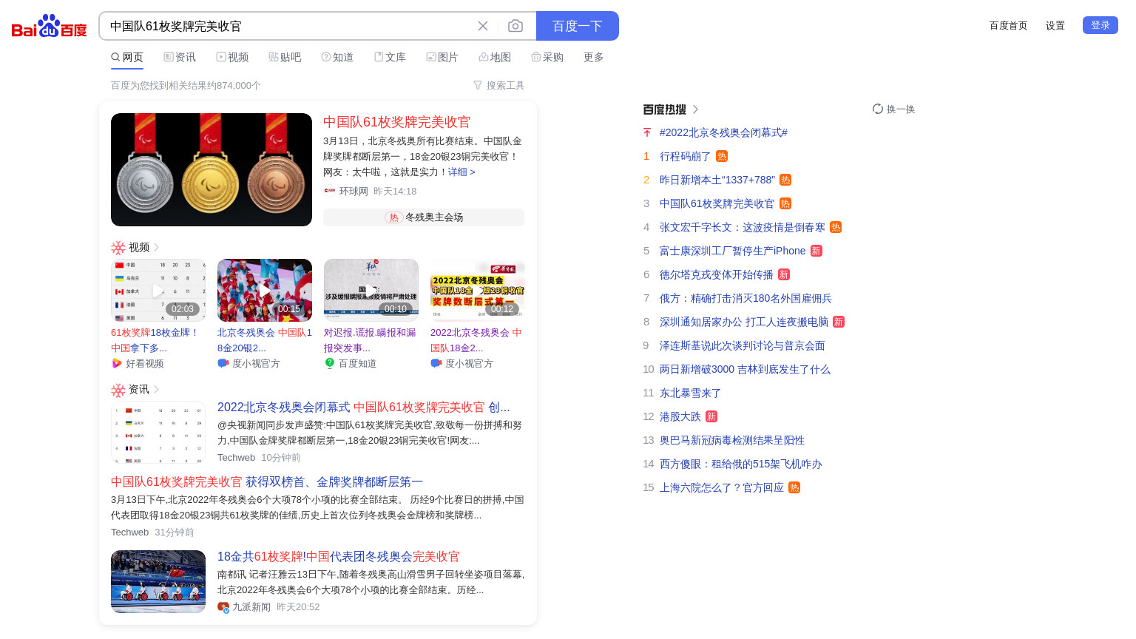Viewport: 1136px width, 639px height.
Task: Open the curling athletes thumbnail
Action: [x=158, y=581]
